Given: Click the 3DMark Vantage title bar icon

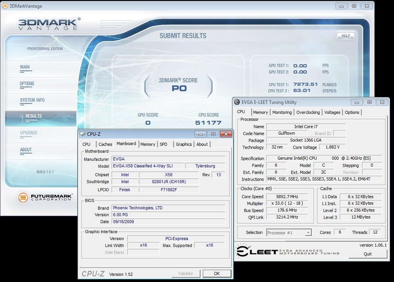Looking at the screenshot, I should [5, 6].
